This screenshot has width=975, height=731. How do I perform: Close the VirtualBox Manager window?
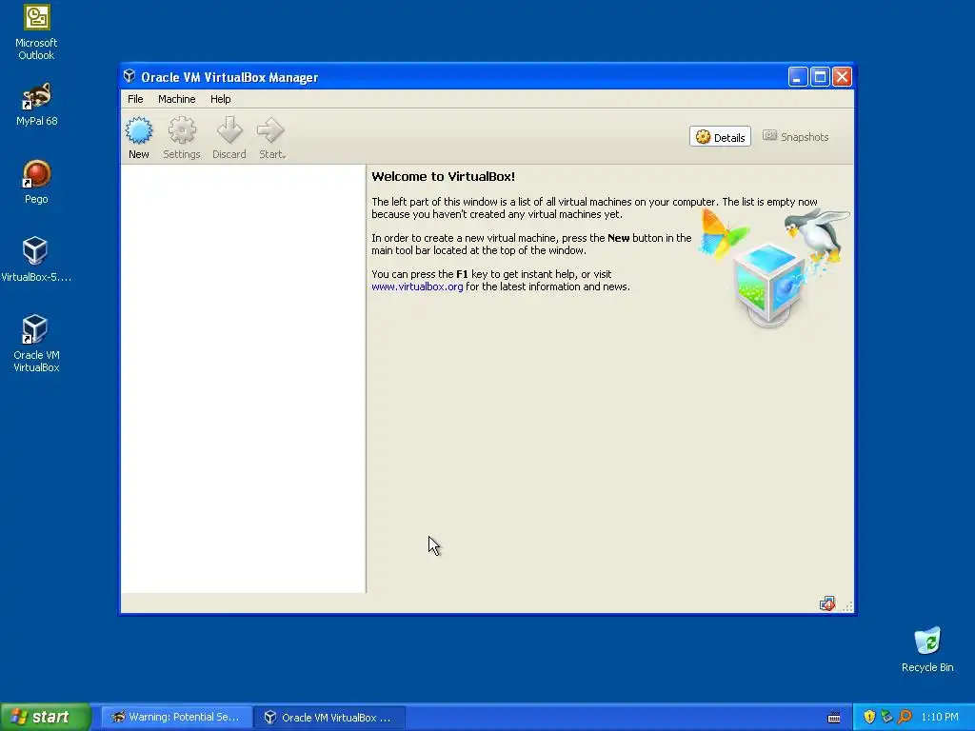point(842,76)
